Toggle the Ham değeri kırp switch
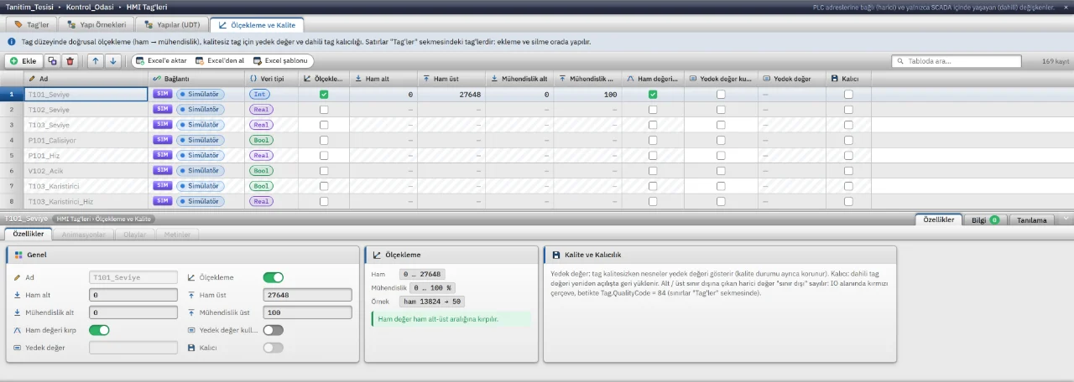This screenshot has height=382, width=1074. click(x=99, y=330)
